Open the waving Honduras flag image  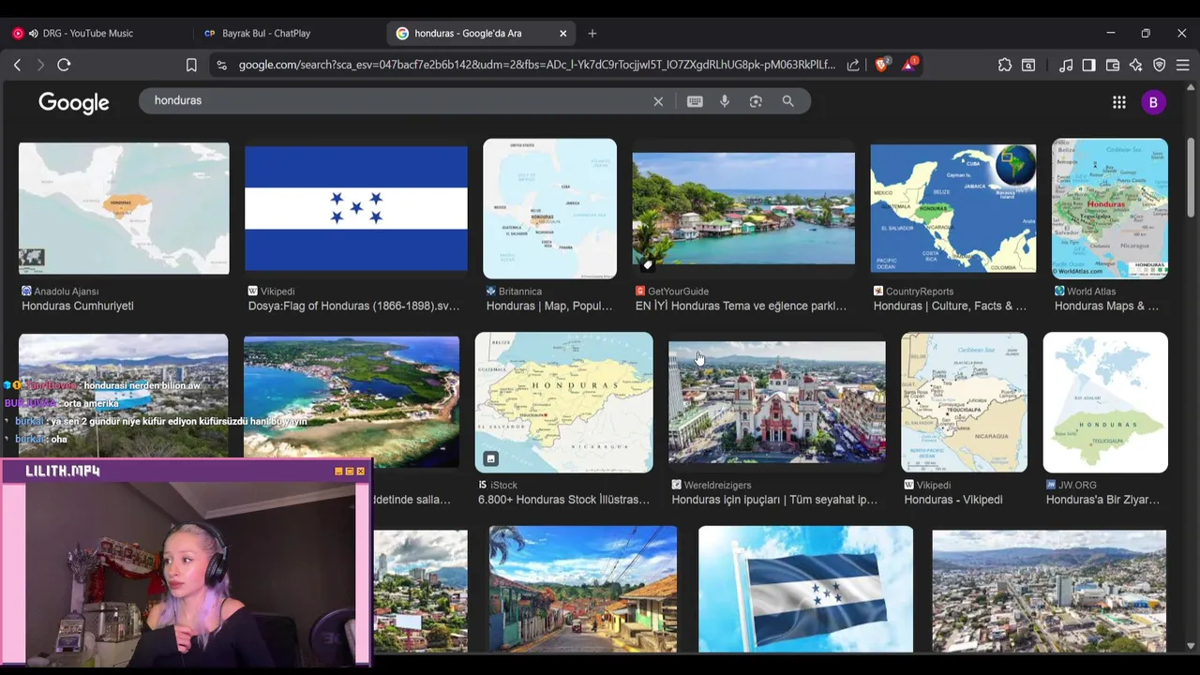pos(805,589)
